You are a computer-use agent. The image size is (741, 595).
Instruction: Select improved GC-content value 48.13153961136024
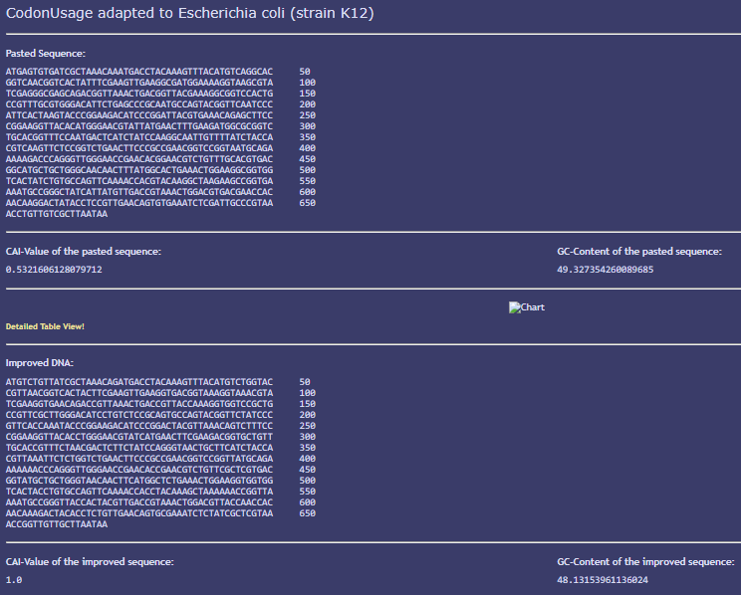coord(602,579)
